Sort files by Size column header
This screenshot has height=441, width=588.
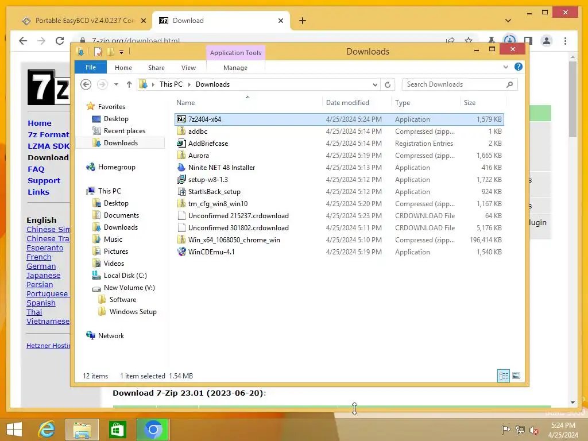(x=470, y=103)
